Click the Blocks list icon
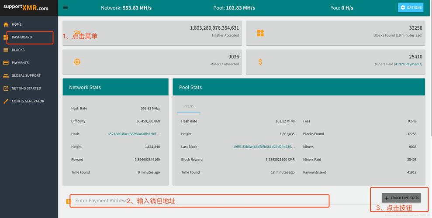This screenshot has width=432, height=218. coord(6,50)
